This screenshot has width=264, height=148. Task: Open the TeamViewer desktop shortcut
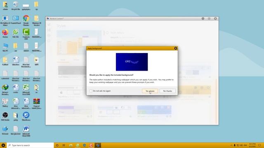point(26,116)
